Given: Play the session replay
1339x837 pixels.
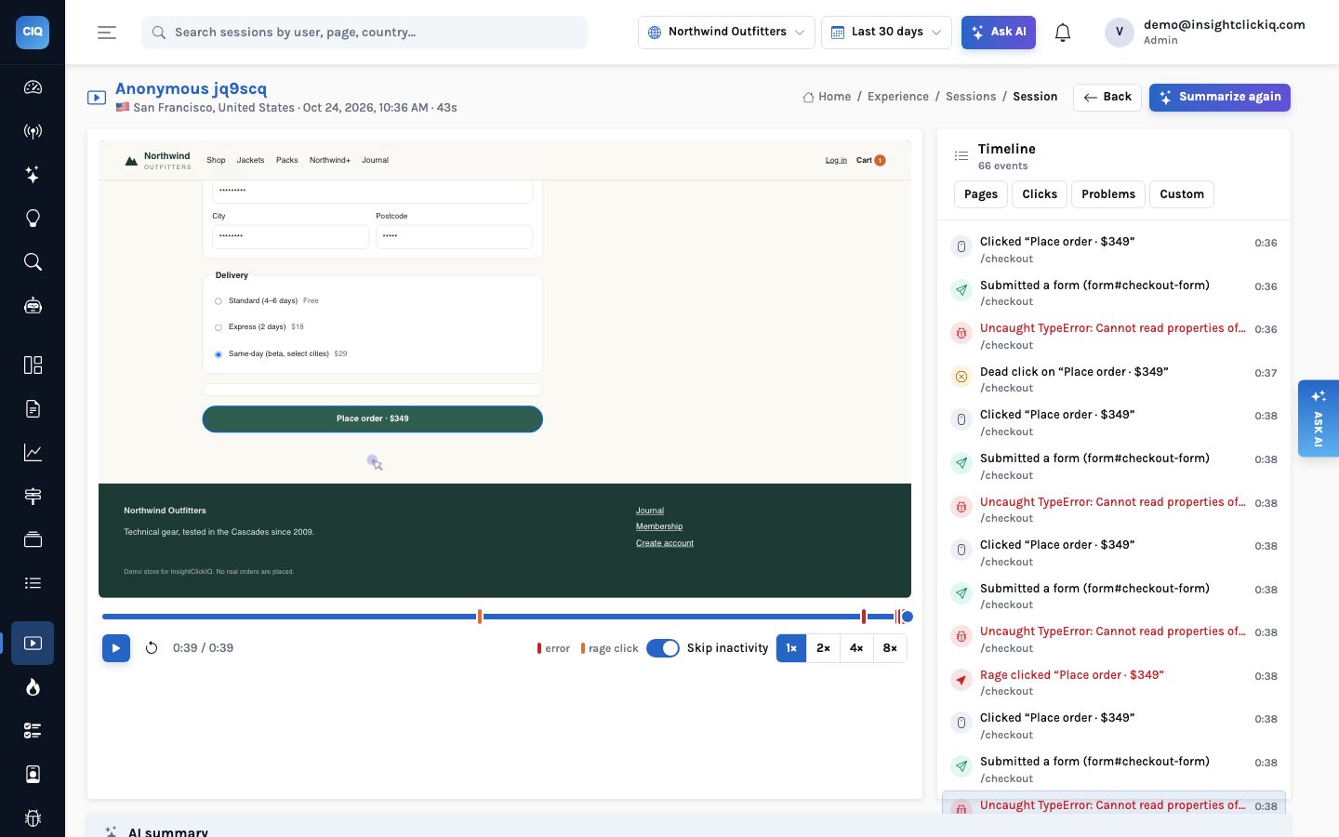Looking at the screenshot, I should (x=116, y=648).
